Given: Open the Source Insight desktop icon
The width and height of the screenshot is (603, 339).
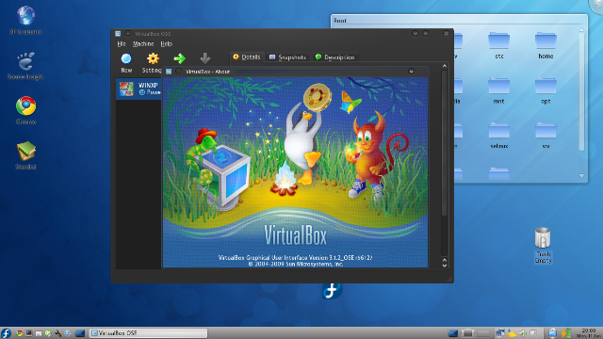Looking at the screenshot, I should click(26, 66).
